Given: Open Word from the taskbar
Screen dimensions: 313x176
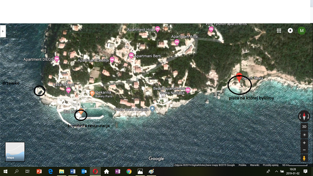Looking at the screenshot, I should [x=73, y=171].
